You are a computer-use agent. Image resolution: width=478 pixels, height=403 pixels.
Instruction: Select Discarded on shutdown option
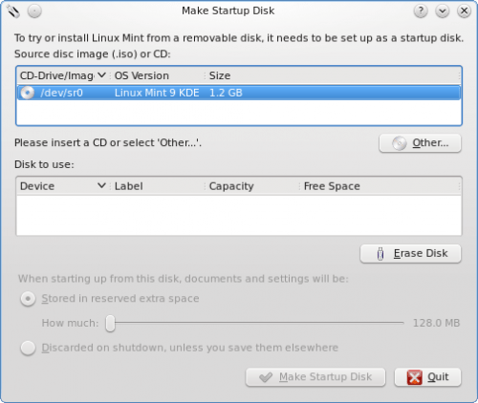(180, 348)
